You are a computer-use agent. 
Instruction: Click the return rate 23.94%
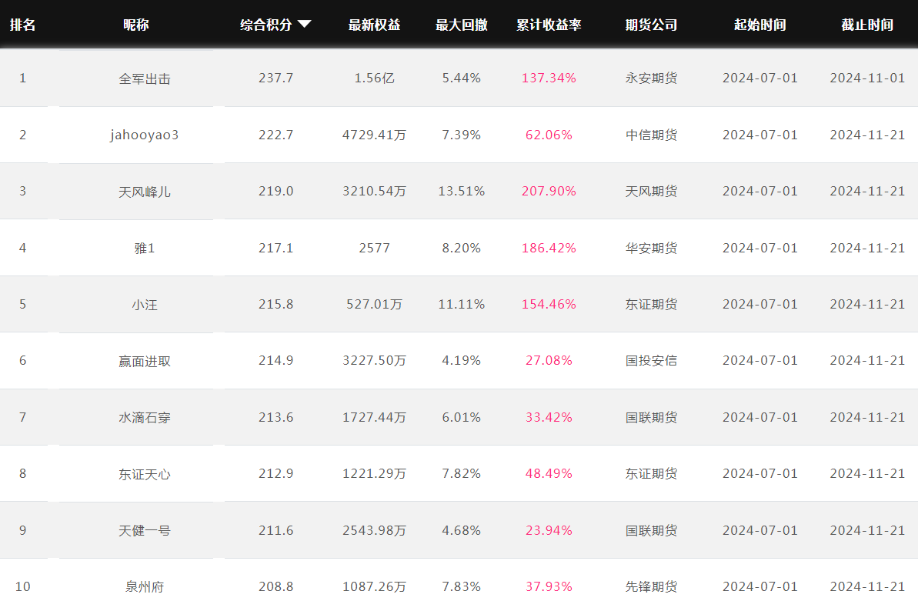[549, 529]
